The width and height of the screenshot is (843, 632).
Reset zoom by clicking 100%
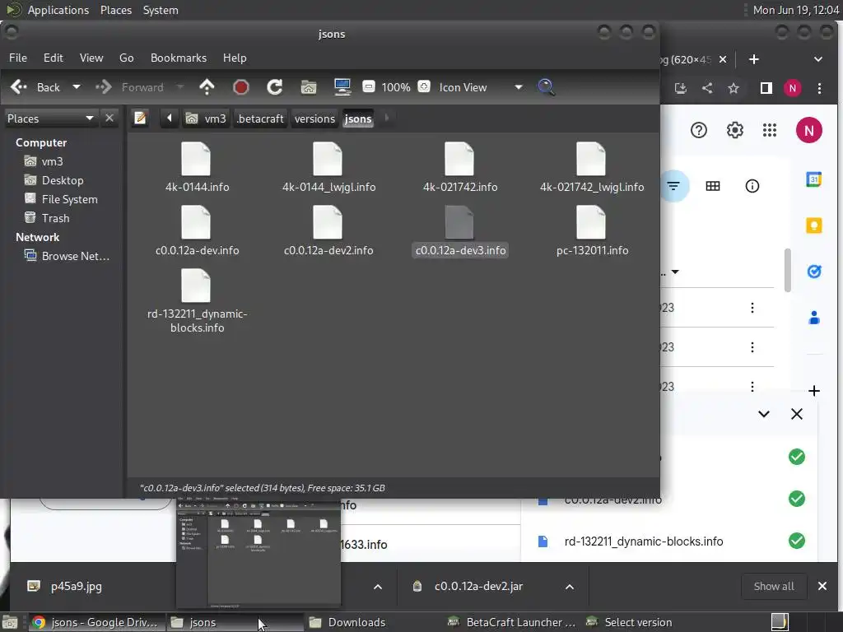coord(396,87)
